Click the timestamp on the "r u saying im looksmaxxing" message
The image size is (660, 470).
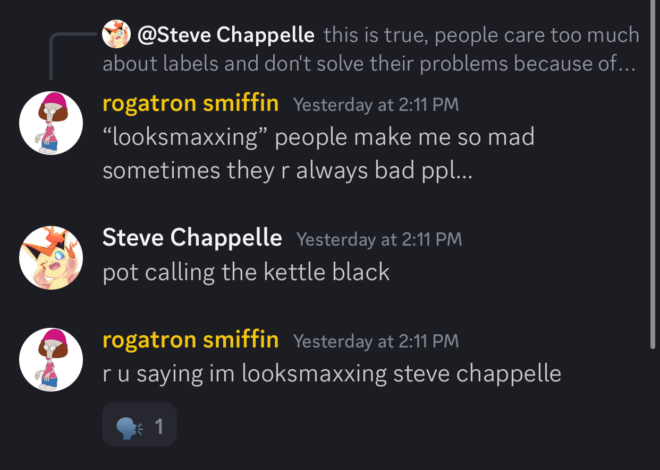tap(376, 341)
